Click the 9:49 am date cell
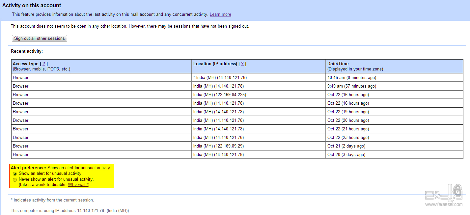470x215 pixels. [394, 86]
